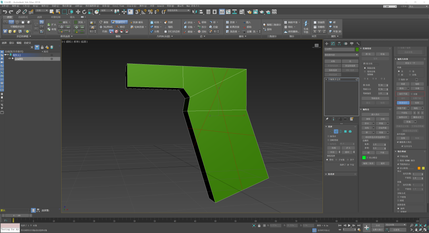Open the reference coordinate system dropdown
The image size is (429, 233).
(x=106, y=11)
